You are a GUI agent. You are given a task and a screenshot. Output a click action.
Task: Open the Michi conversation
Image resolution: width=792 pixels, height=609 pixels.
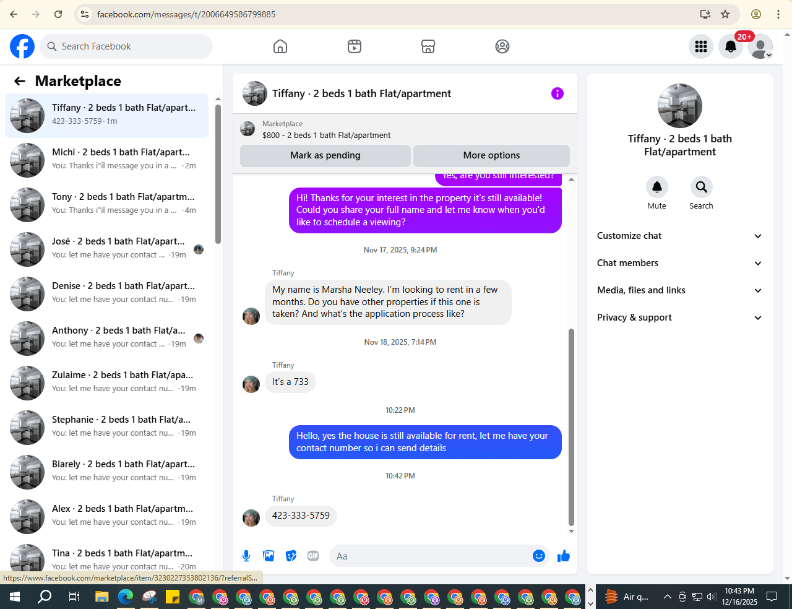[x=106, y=160]
